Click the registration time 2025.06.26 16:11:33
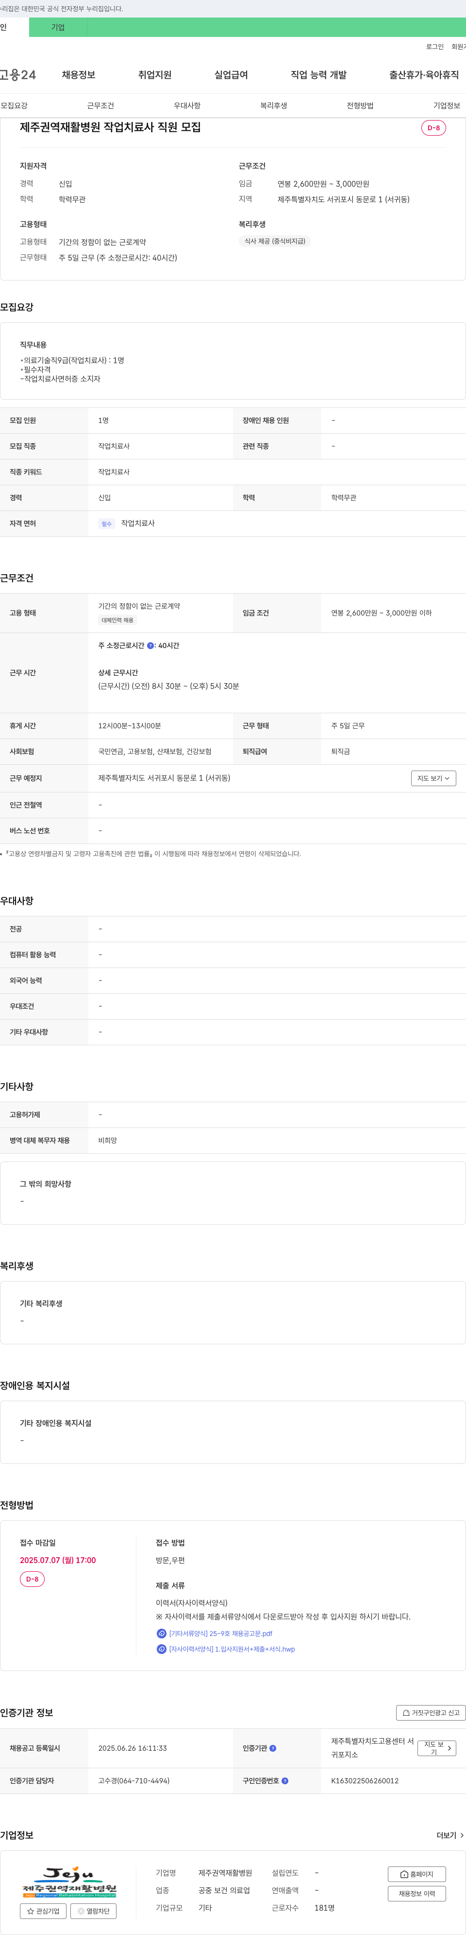 (x=133, y=1748)
